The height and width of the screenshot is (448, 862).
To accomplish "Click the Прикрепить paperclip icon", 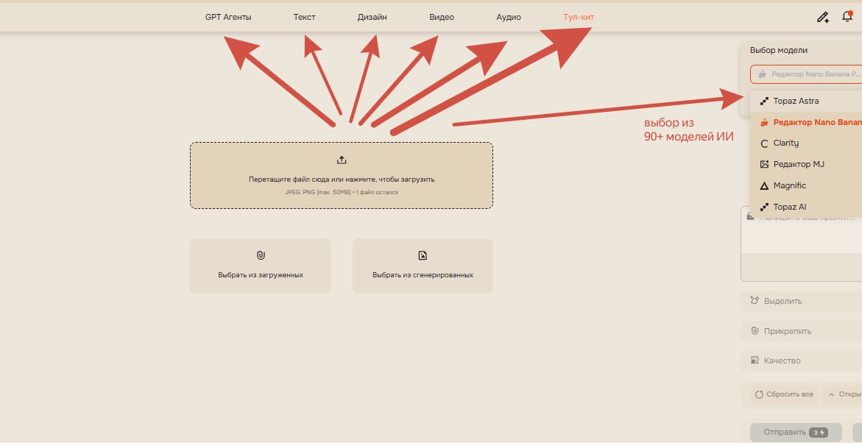I will pyautogui.click(x=755, y=330).
